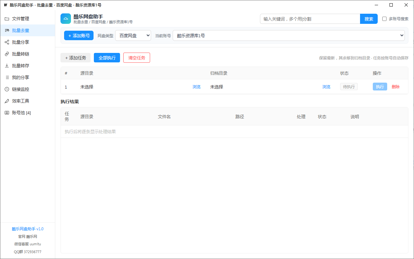Delete task 1 with 删除
Screen dimensions: 414x259
click(x=396, y=87)
